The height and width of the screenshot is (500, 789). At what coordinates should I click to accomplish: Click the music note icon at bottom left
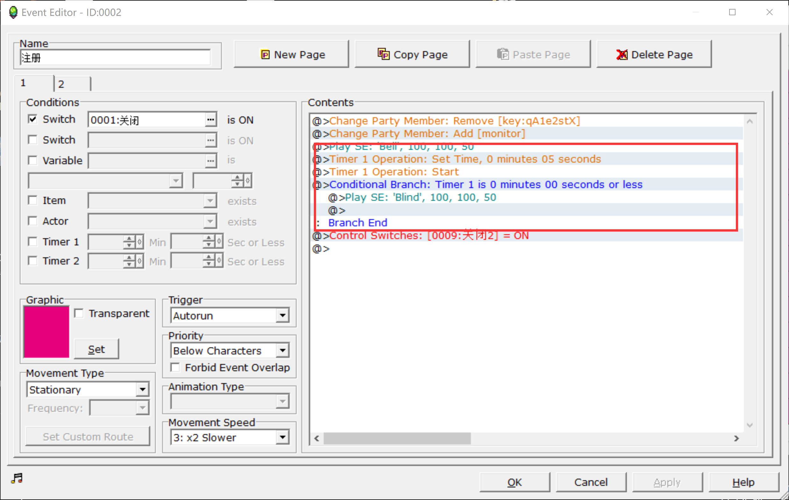coord(17,478)
